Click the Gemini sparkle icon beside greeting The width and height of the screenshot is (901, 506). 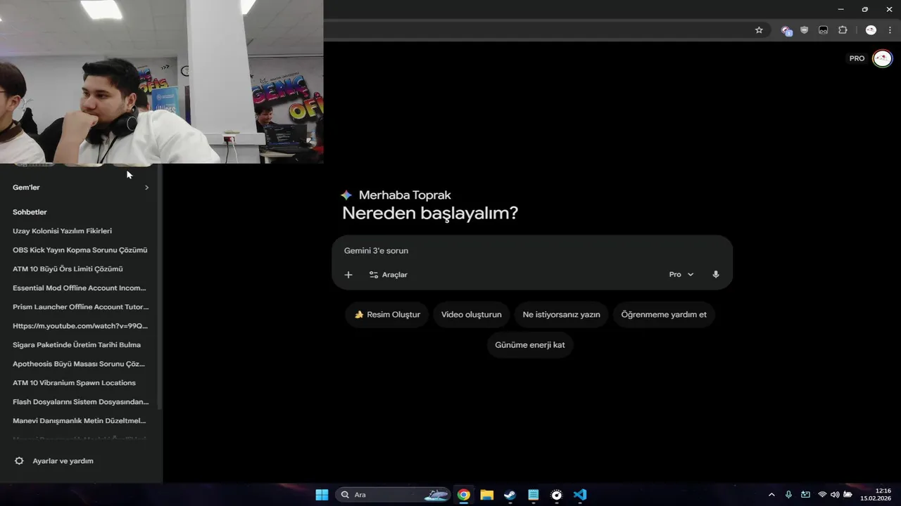(346, 195)
